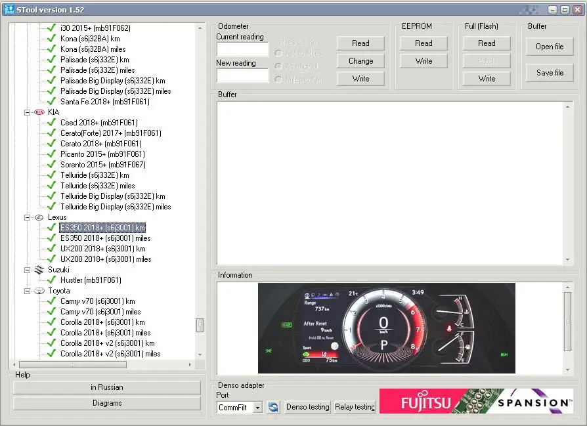This screenshot has height=426, width=587.
Task: Click the Fujitsu Spansion banner
Action: coord(476,401)
